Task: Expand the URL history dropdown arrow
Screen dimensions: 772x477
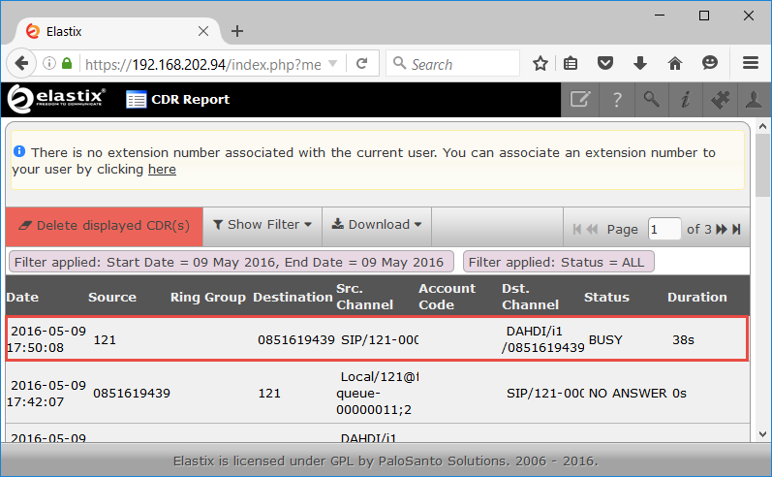Action: click(333, 64)
